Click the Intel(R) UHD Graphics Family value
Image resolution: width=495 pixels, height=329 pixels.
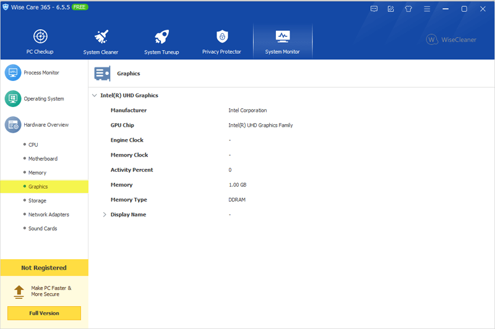260,125
